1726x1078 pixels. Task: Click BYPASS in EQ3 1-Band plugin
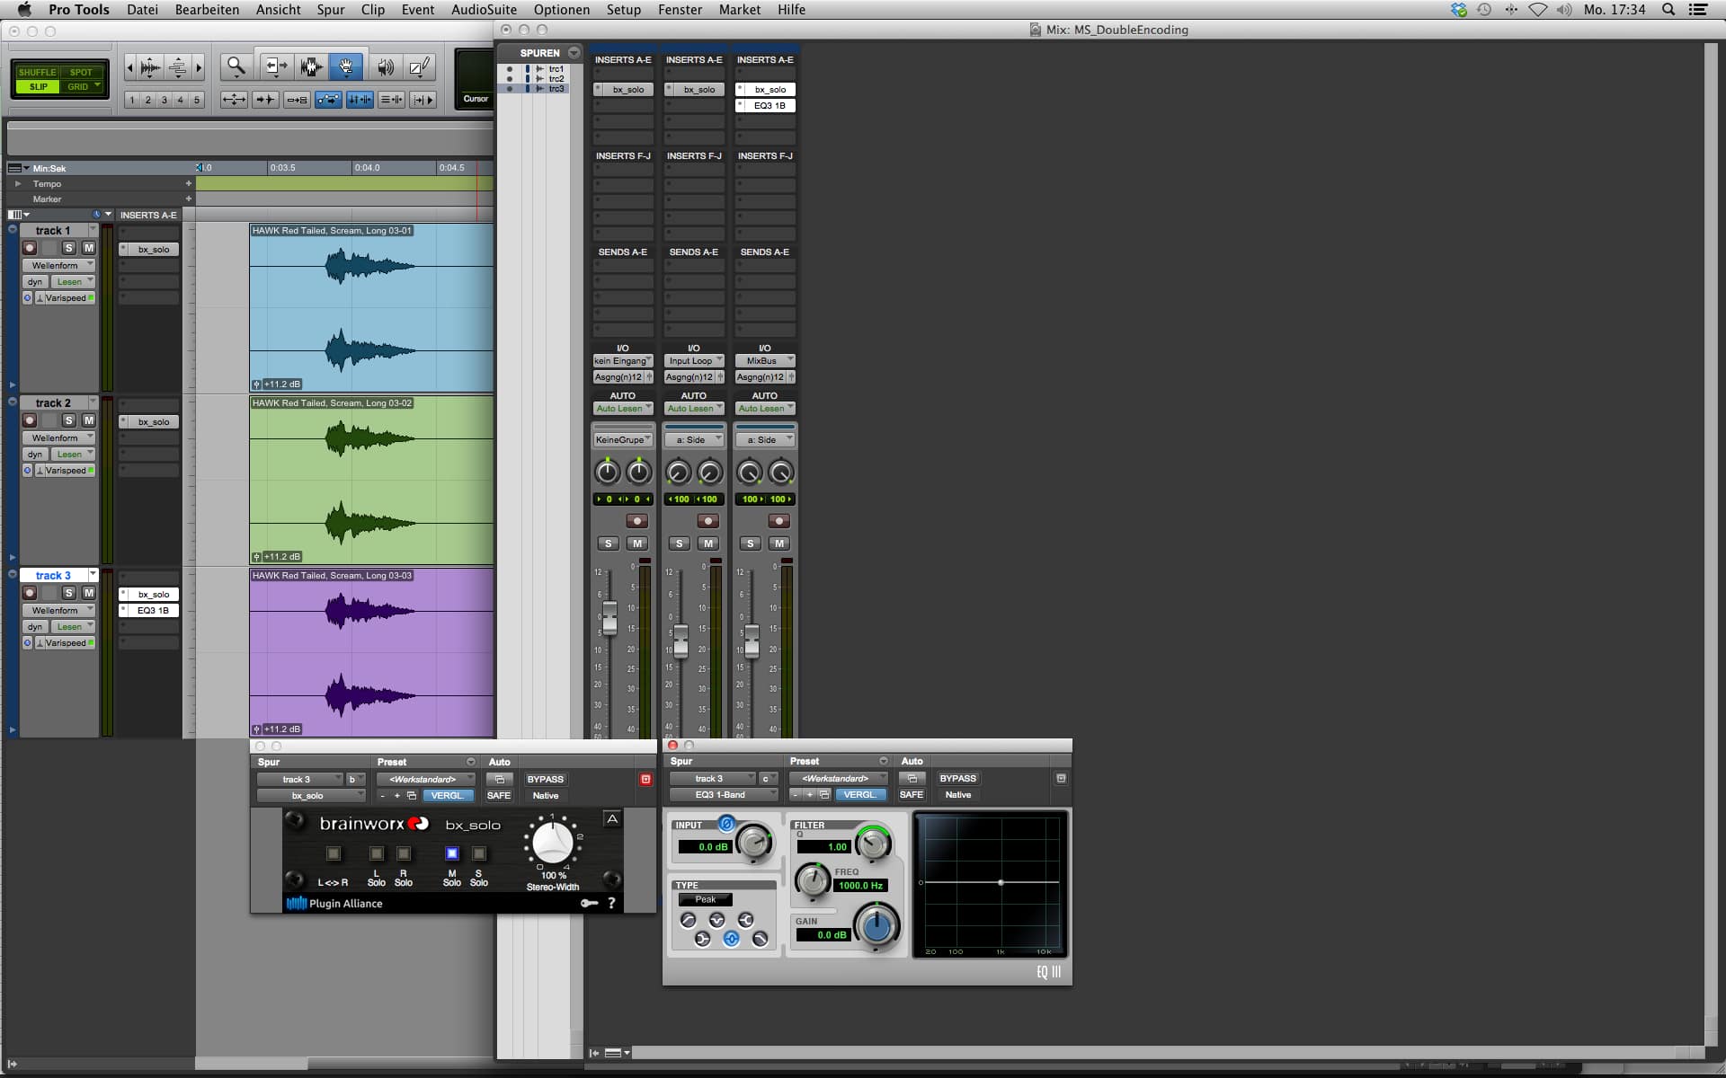tap(957, 779)
